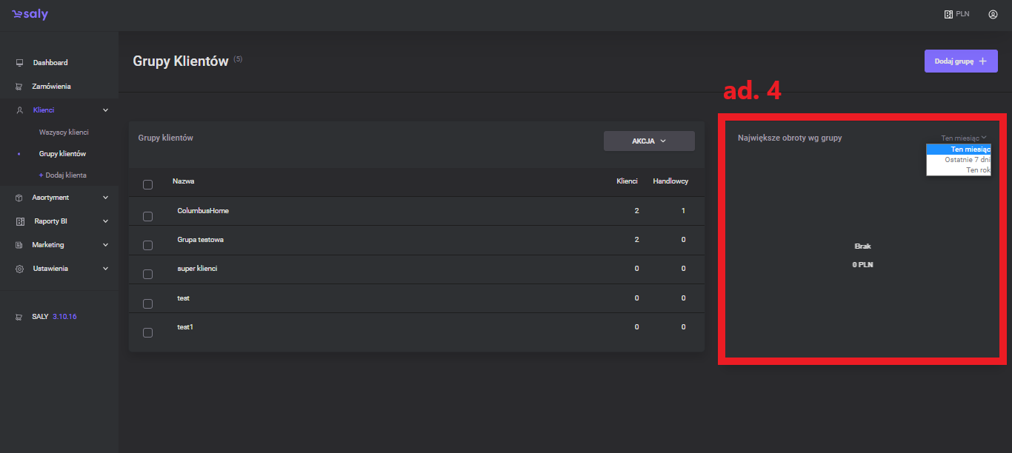Open the 'super klienci' group row

[197, 269]
